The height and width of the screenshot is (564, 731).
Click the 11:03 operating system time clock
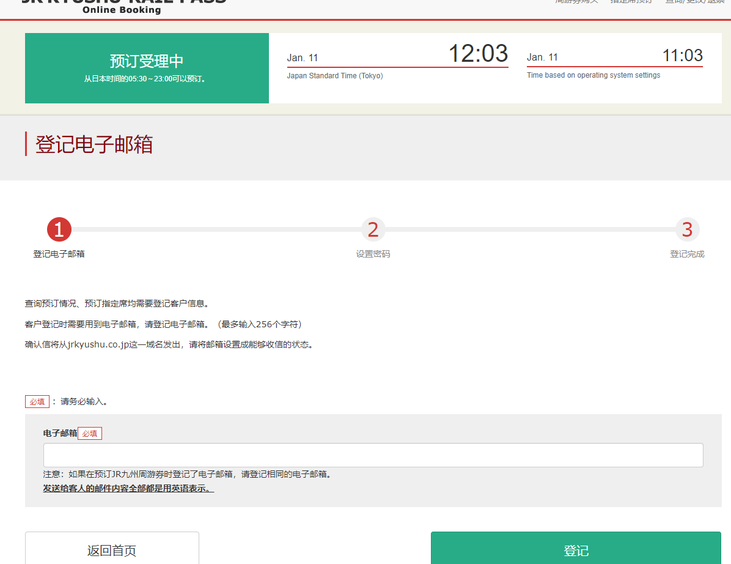pos(682,56)
